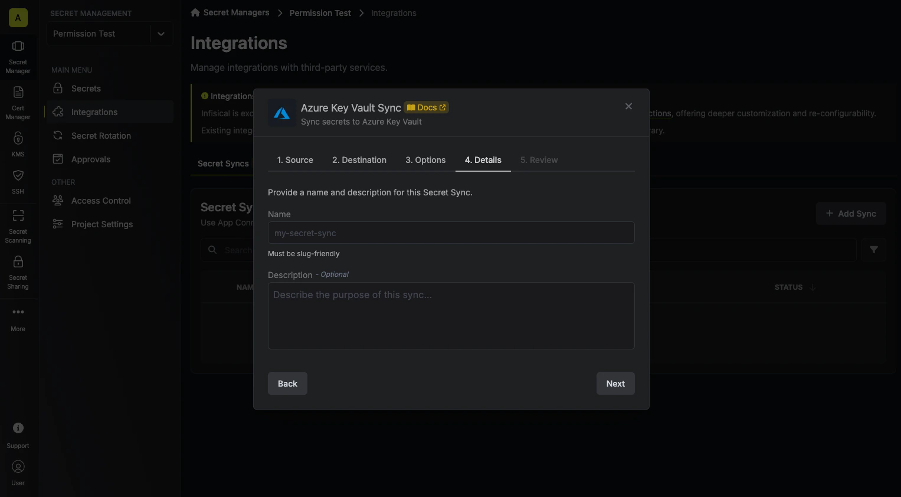This screenshot has height=497, width=901.
Task: Open Secret Manager in the left rail
Action: point(18,57)
